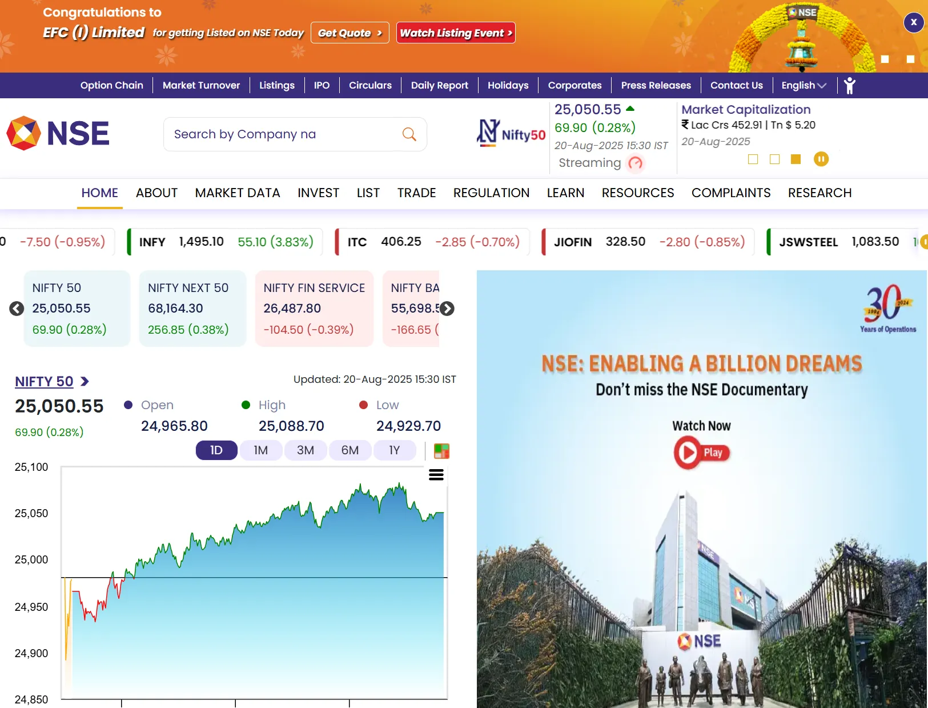Expand the NIFTY 50 details chevron
This screenshot has height=708, width=928.
coord(85,382)
